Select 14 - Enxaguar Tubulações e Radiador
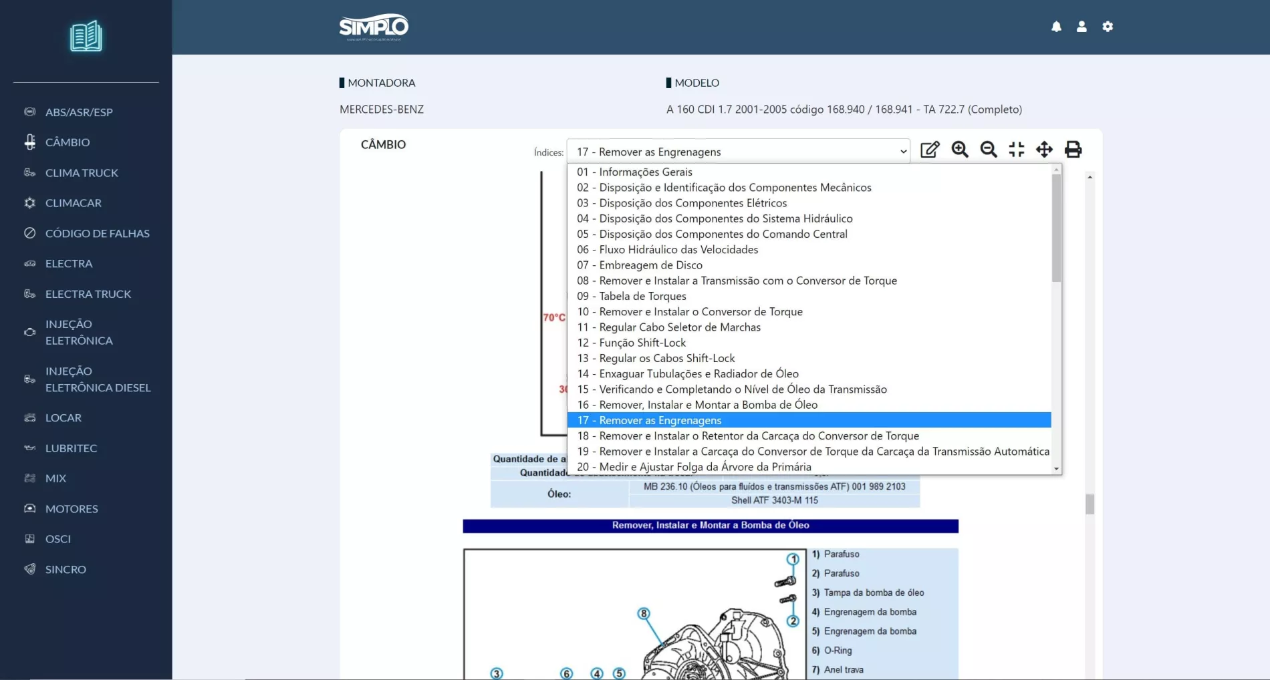Image resolution: width=1270 pixels, height=680 pixels. click(x=809, y=373)
